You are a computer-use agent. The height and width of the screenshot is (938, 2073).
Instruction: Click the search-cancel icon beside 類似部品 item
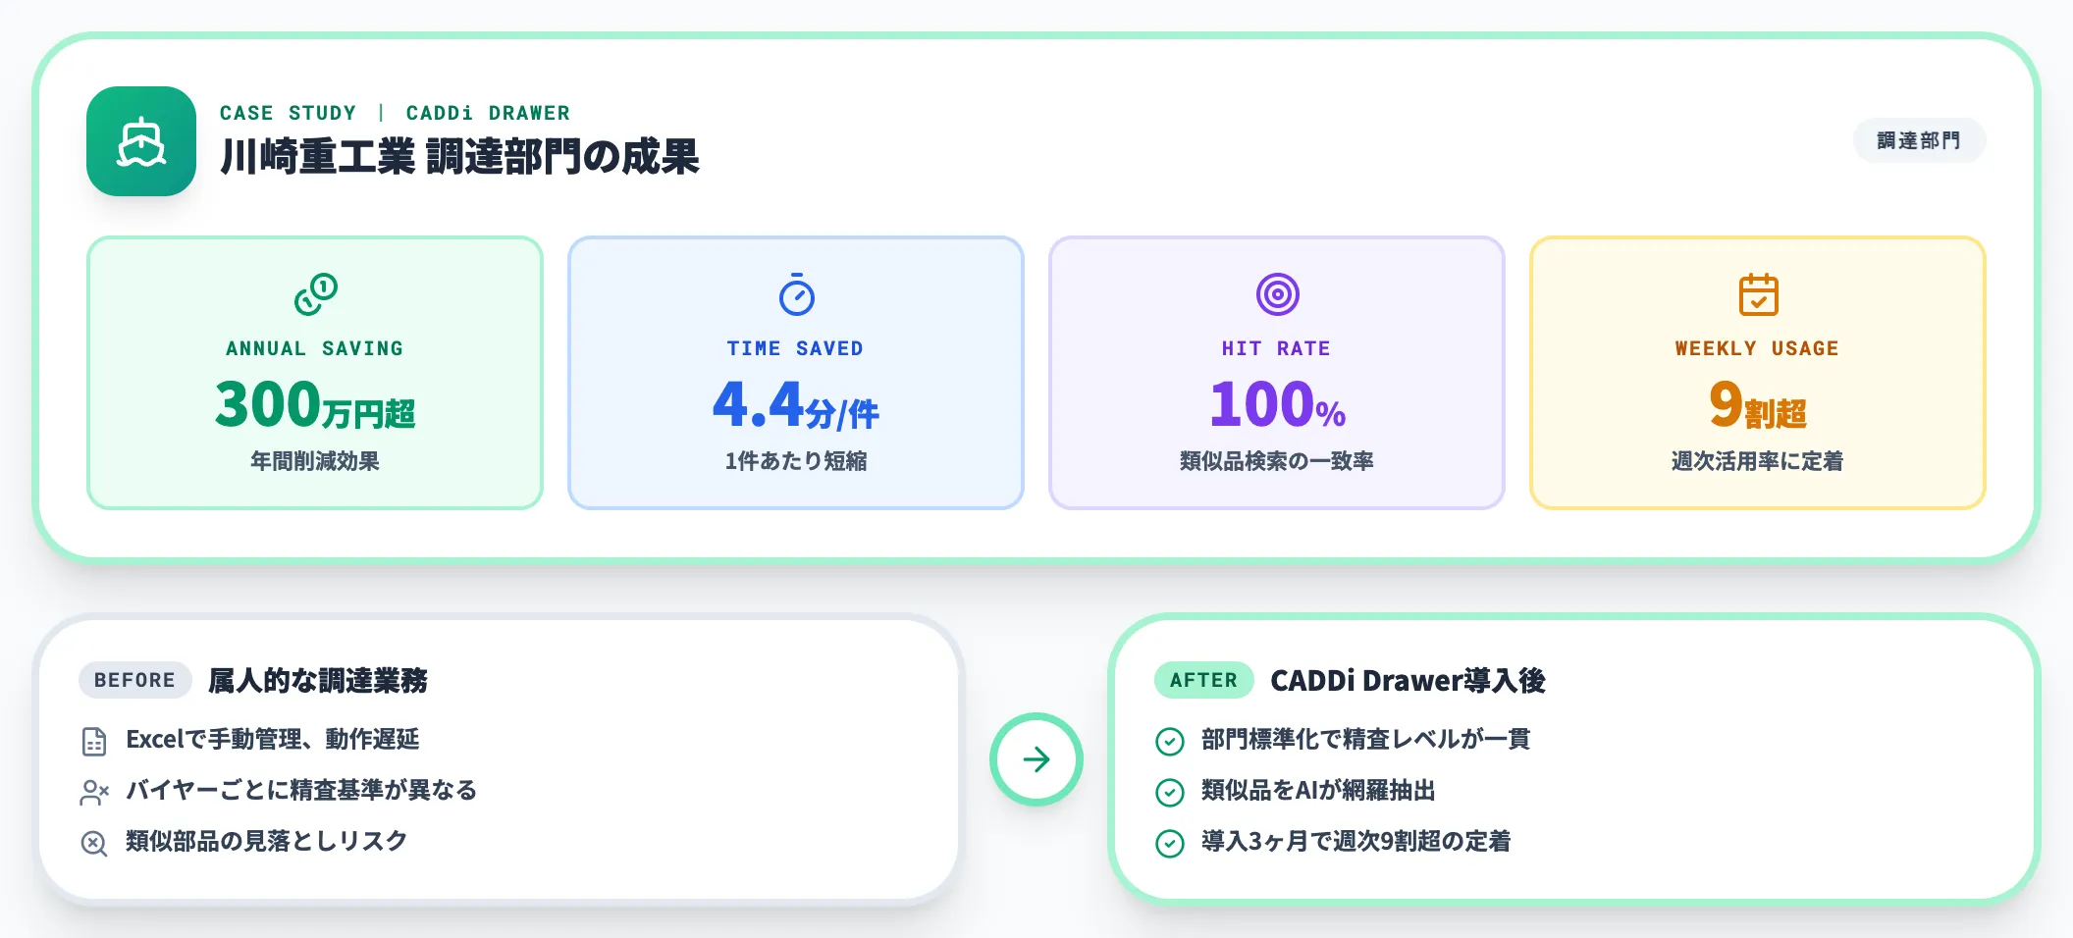tap(94, 843)
